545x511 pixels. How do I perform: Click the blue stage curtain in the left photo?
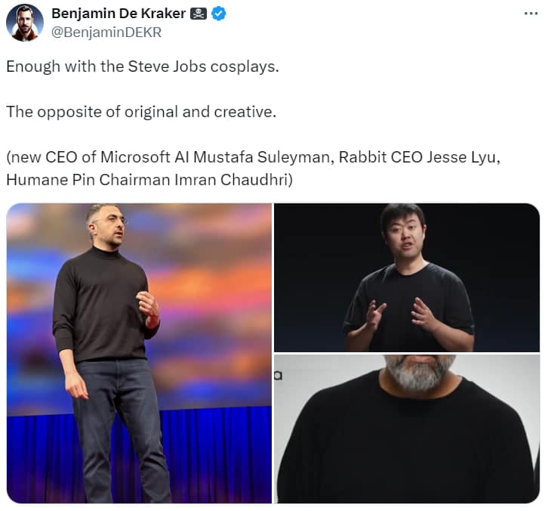45,454
